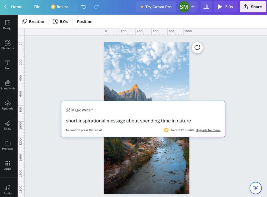Click the Magic assistant sparkle icon
Image resolution: width=267 pixels, height=197 pixels.
tap(256, 188)
